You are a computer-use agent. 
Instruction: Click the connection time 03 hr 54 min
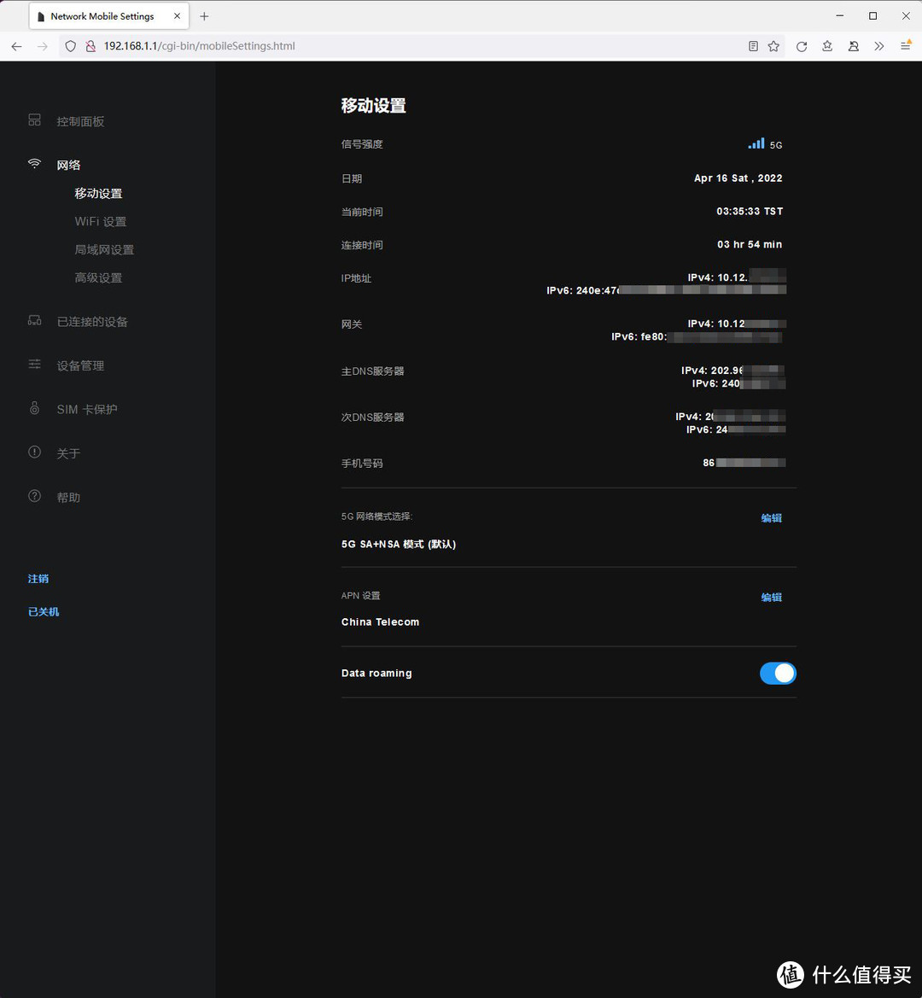click(x=750, y=244)
